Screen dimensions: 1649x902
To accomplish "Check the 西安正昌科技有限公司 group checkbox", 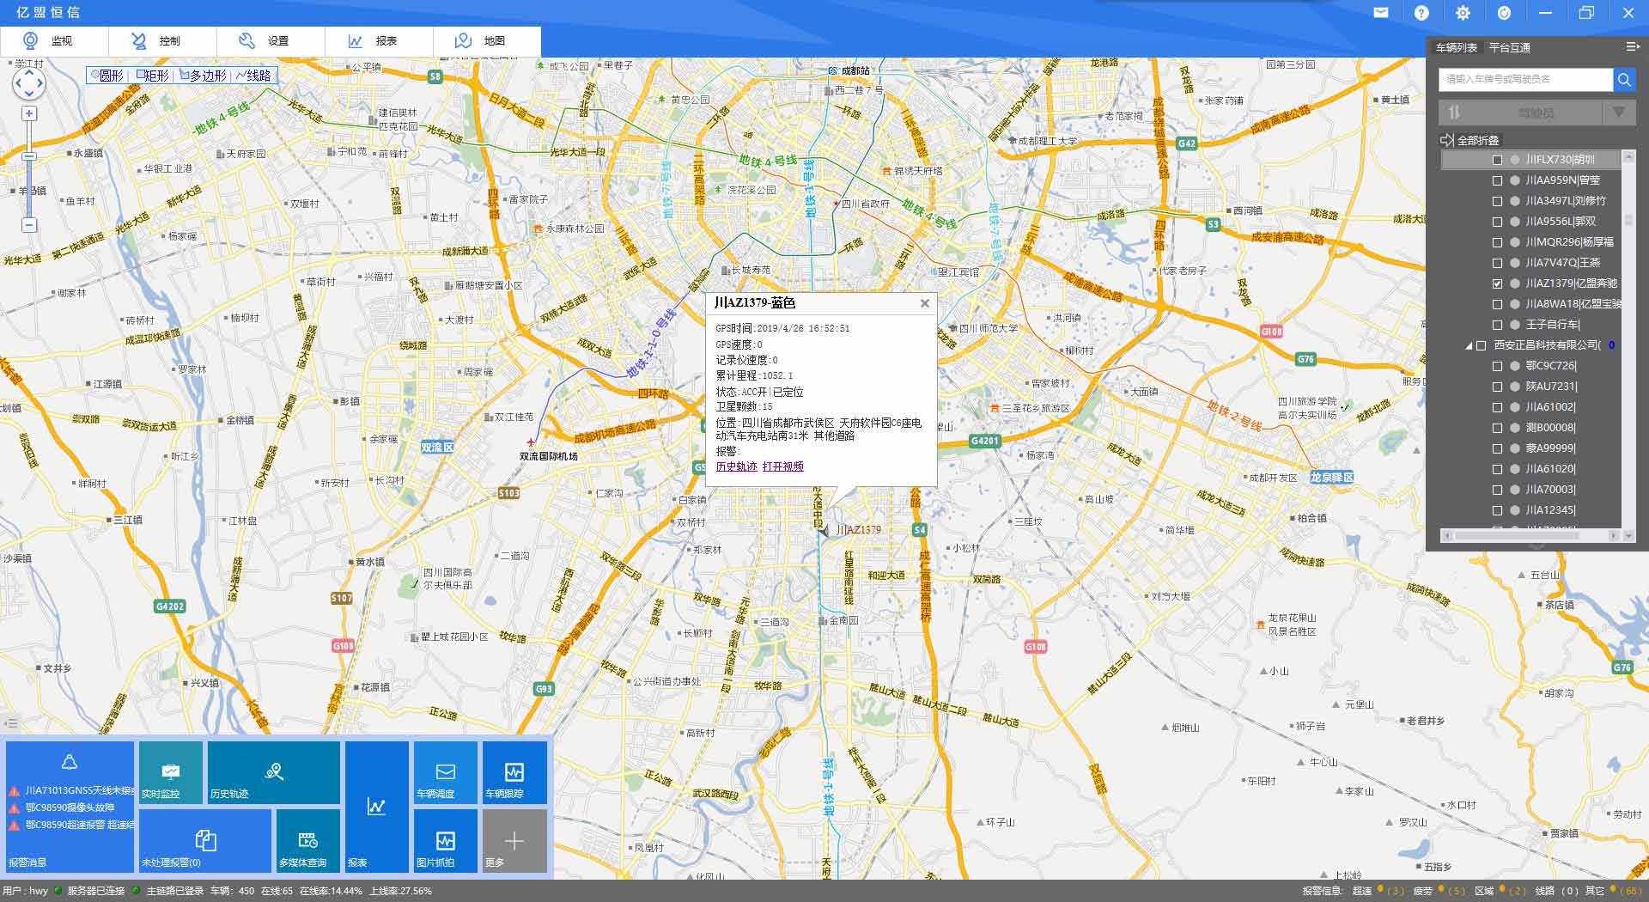I will 1481,345.
